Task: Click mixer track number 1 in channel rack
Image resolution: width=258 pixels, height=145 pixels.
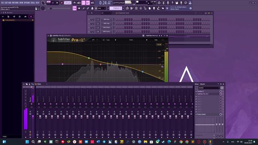Action: [x=98, y=19]
